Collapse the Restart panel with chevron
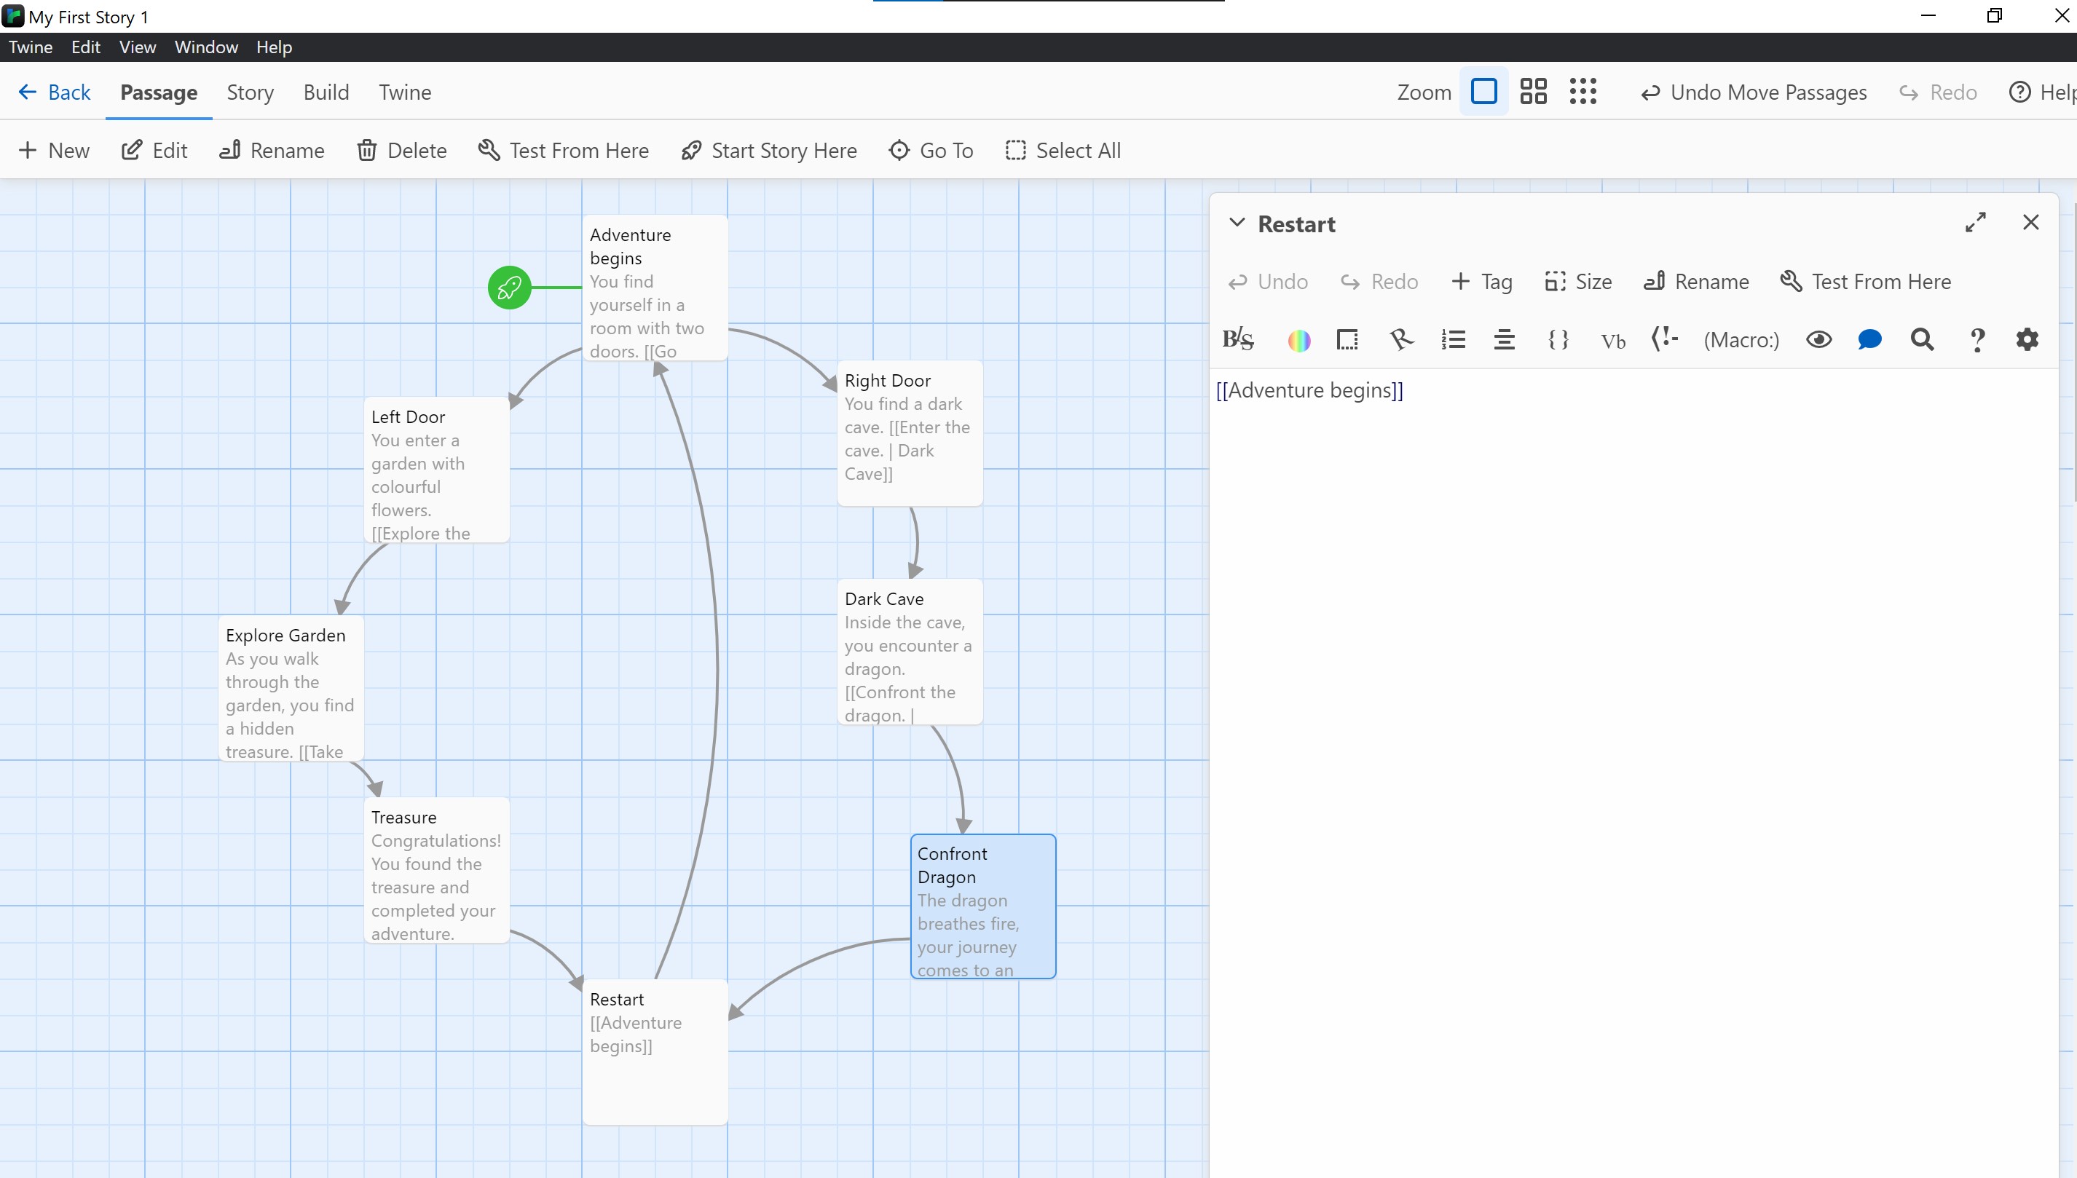The image size is (2077, 1178). point(1237,223)
